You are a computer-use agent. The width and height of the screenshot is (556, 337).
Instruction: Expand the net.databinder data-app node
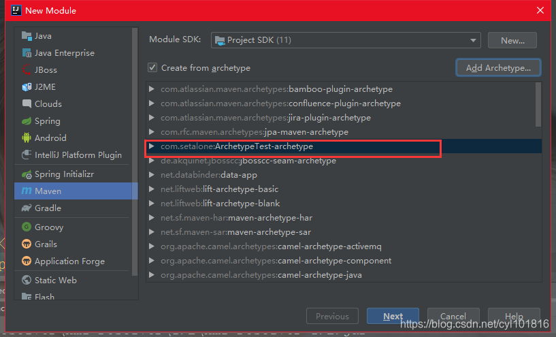tap(152, 174)
